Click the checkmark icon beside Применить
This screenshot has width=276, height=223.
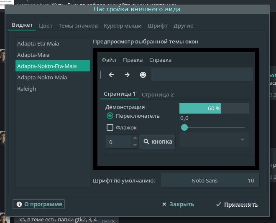pyautogui.click(x=219, y=204)
